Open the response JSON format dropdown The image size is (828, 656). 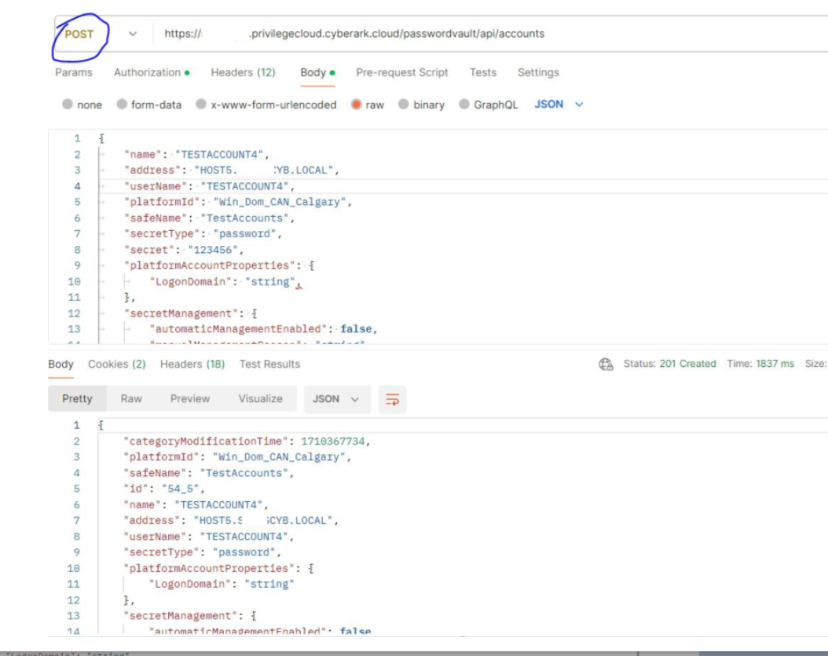point(337,399)
